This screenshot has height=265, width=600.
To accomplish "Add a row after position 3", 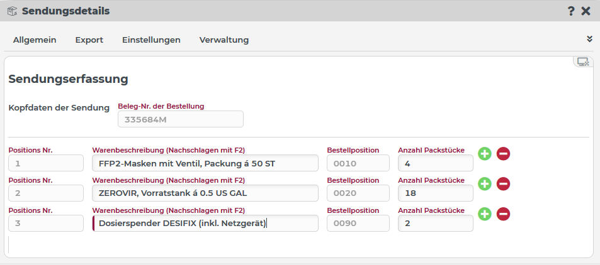I will [484, 214].
